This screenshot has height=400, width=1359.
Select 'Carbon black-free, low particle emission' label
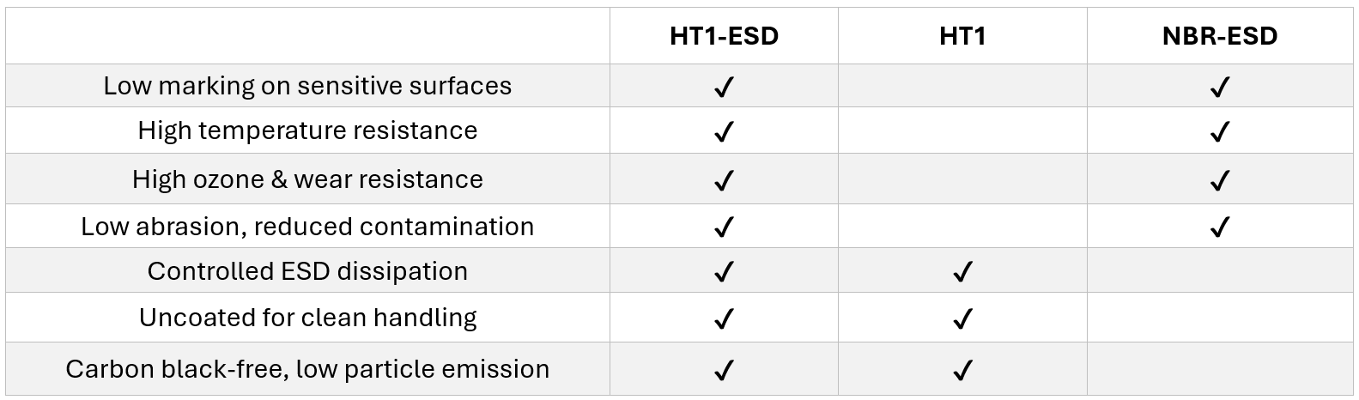[307, 369]
